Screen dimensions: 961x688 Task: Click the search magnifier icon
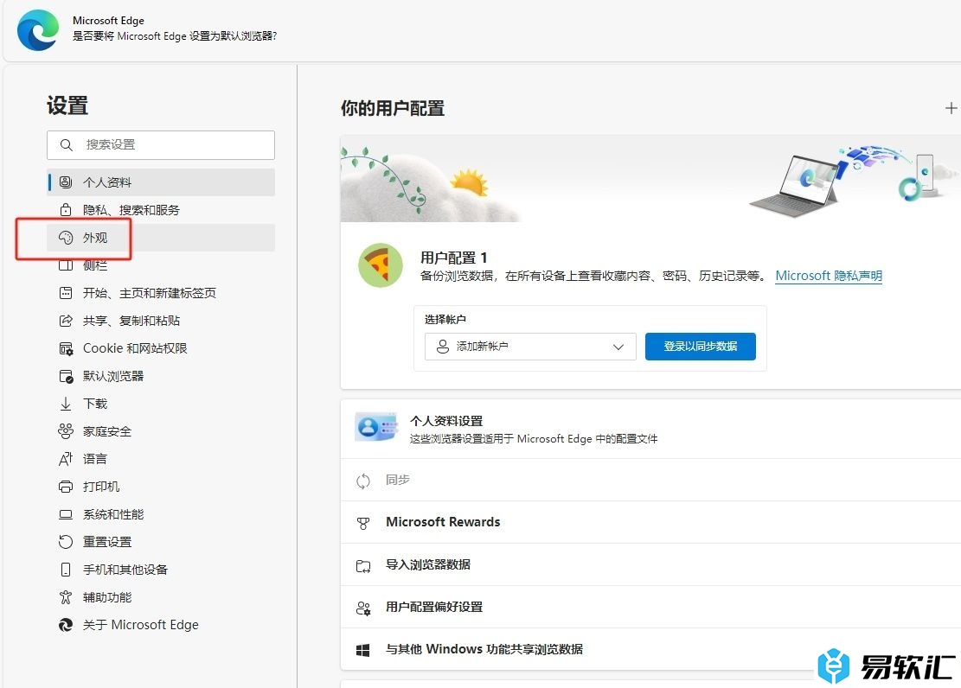pos(67,144)
